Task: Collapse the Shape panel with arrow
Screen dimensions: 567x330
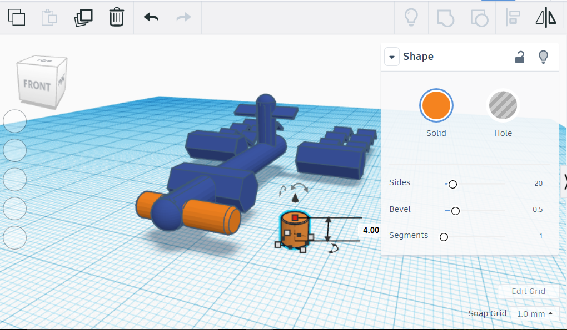Action: [x=392, y=57]
